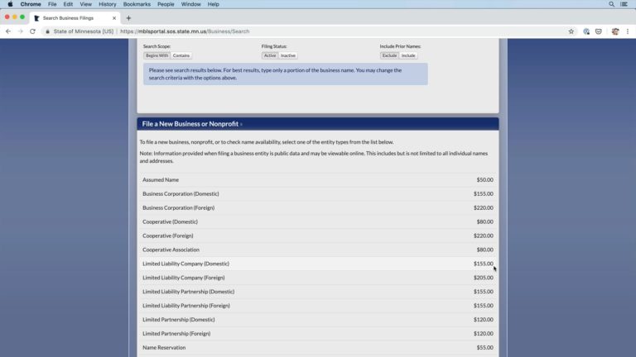Open the Bookmarks menu

[x=137, y=4]
